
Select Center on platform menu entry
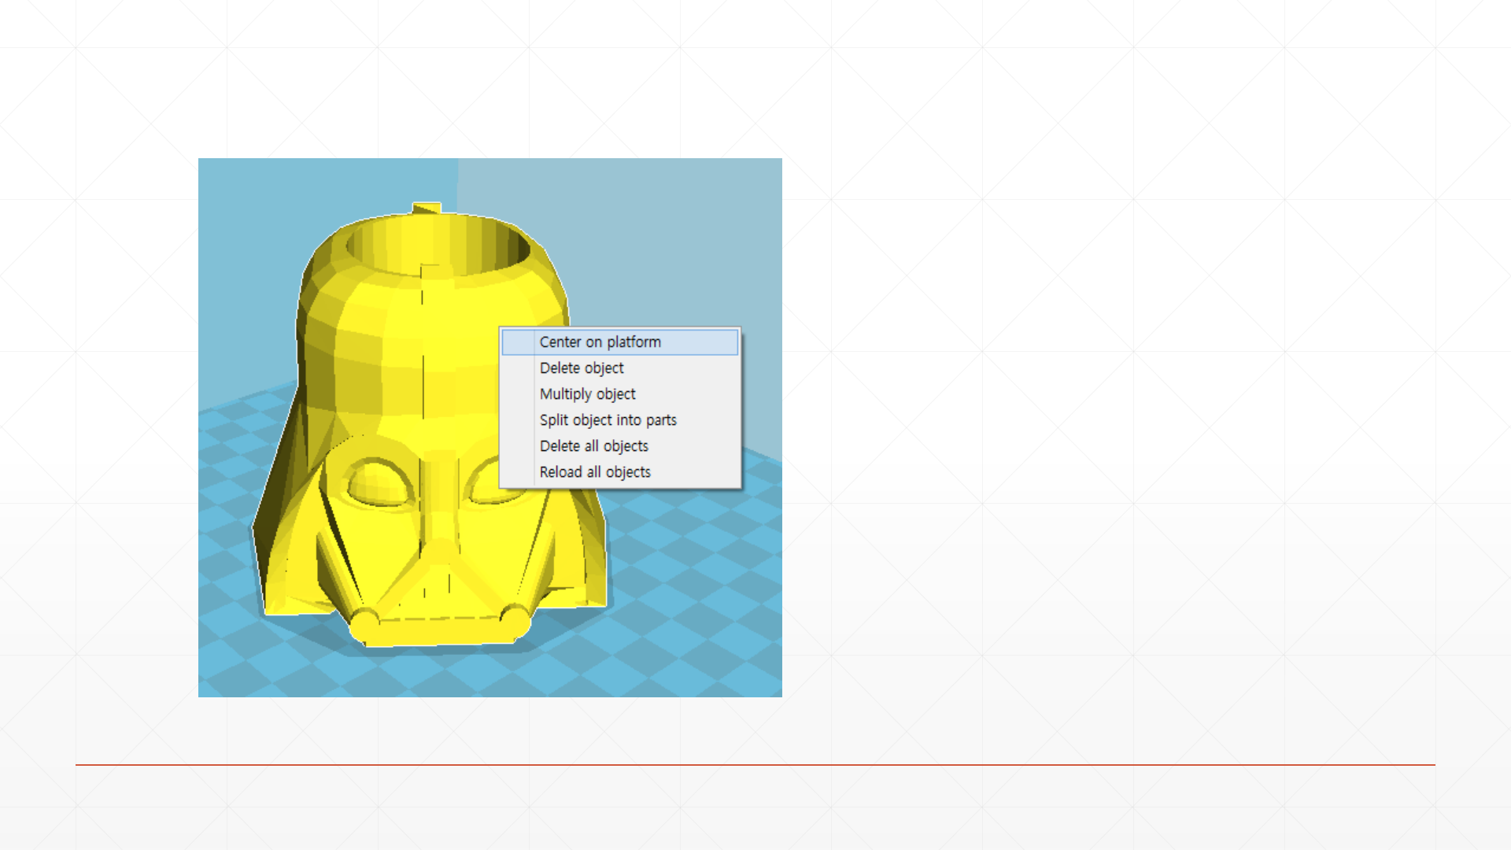[600, 342]
